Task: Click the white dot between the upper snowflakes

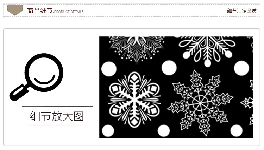Action: point(169,68)
